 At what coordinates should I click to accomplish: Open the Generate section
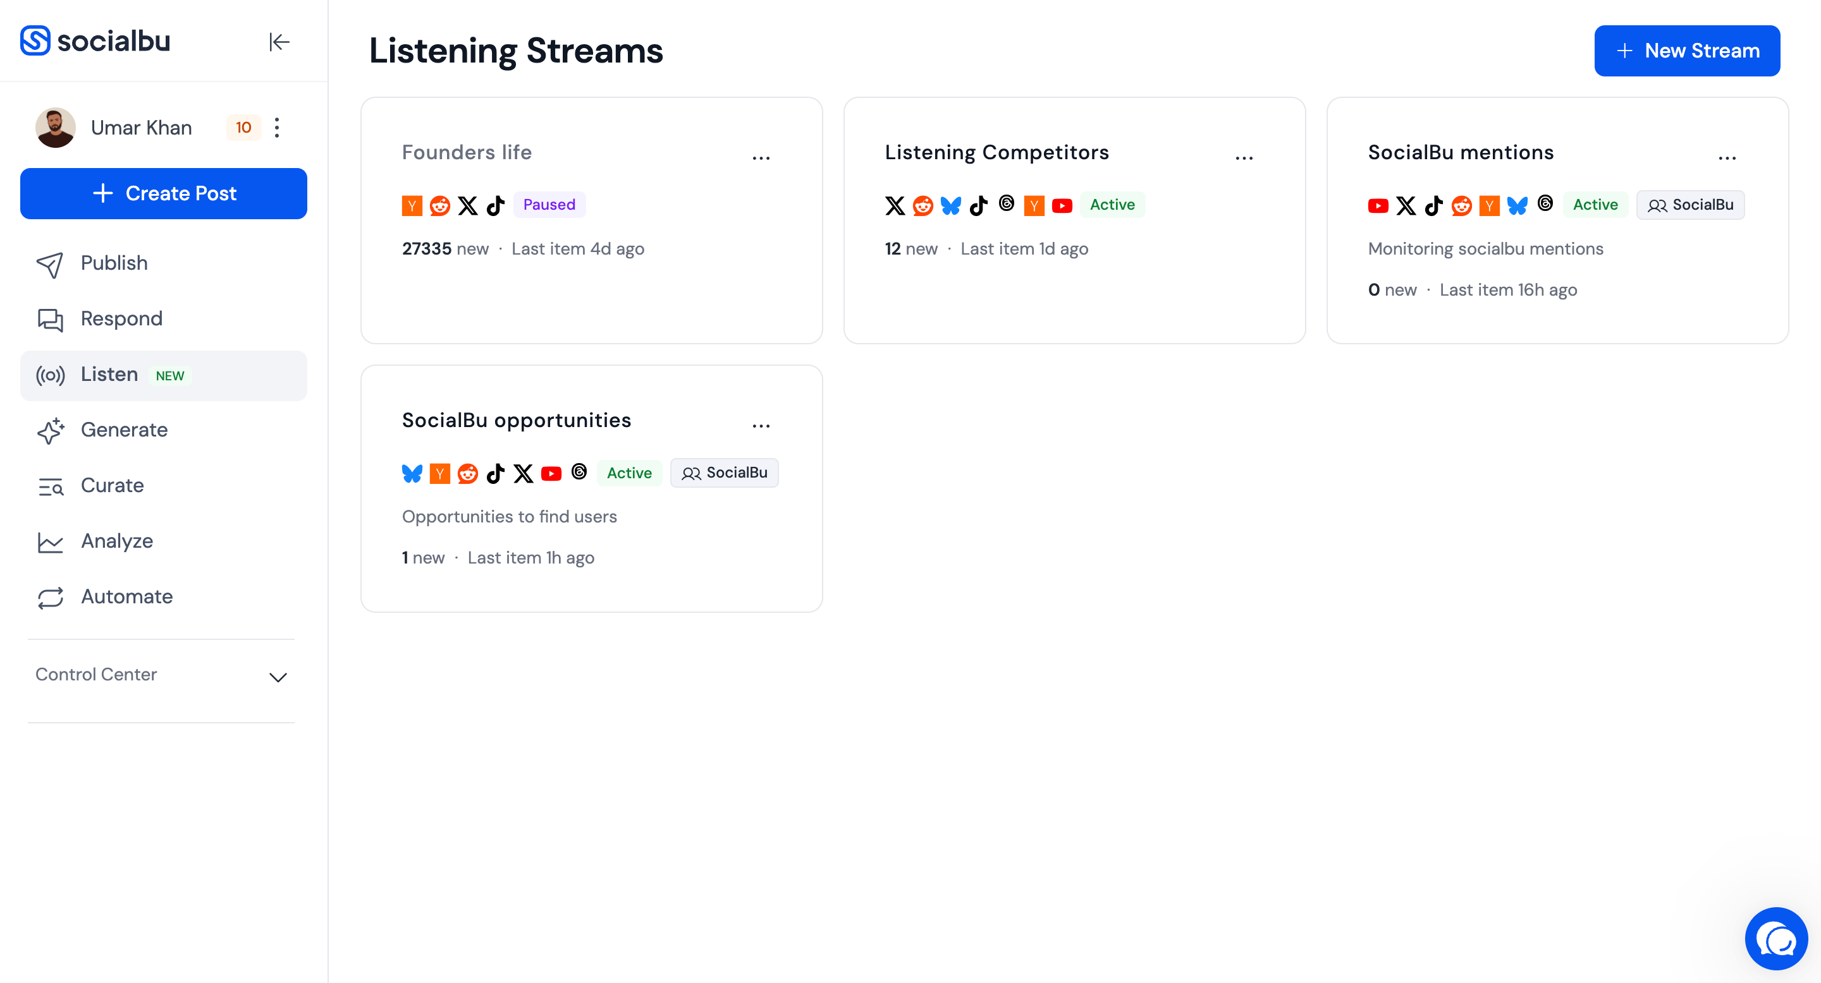coord(163,430)
